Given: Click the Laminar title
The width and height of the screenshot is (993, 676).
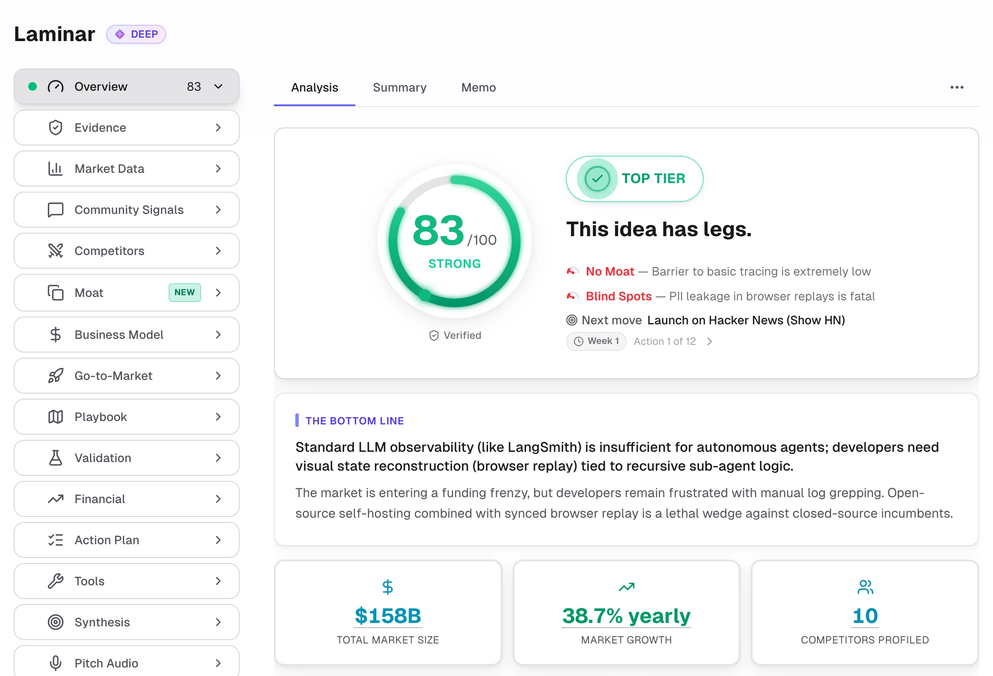Looking at the screenshot, I should tap(54, 34).
